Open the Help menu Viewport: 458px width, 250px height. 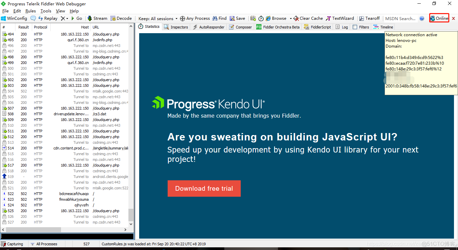tap(74, 11)
